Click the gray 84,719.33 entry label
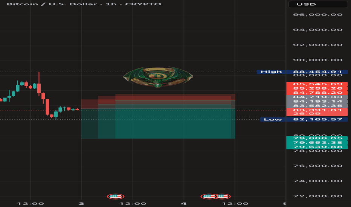 click(317, 97)
